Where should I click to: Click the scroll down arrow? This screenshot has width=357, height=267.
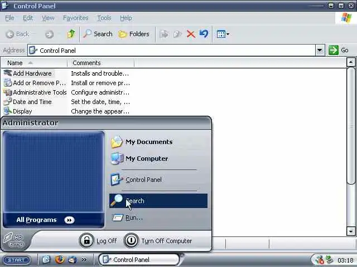pyautogui.click(x=351, y=231)
